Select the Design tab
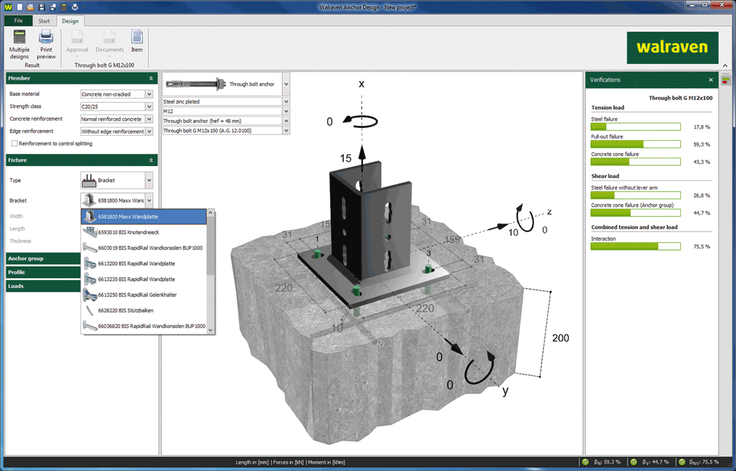 [71, 21]
